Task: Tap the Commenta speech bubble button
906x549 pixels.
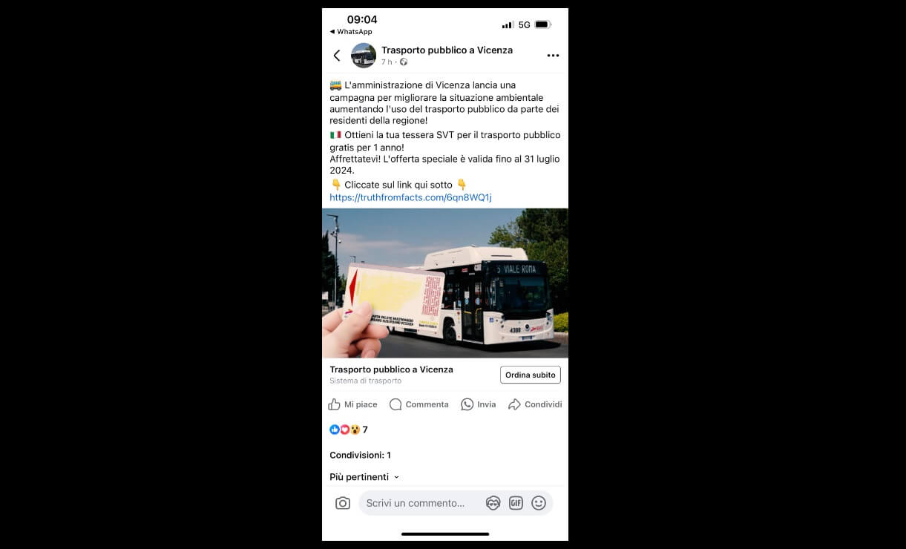Action: tap(419, 404)
